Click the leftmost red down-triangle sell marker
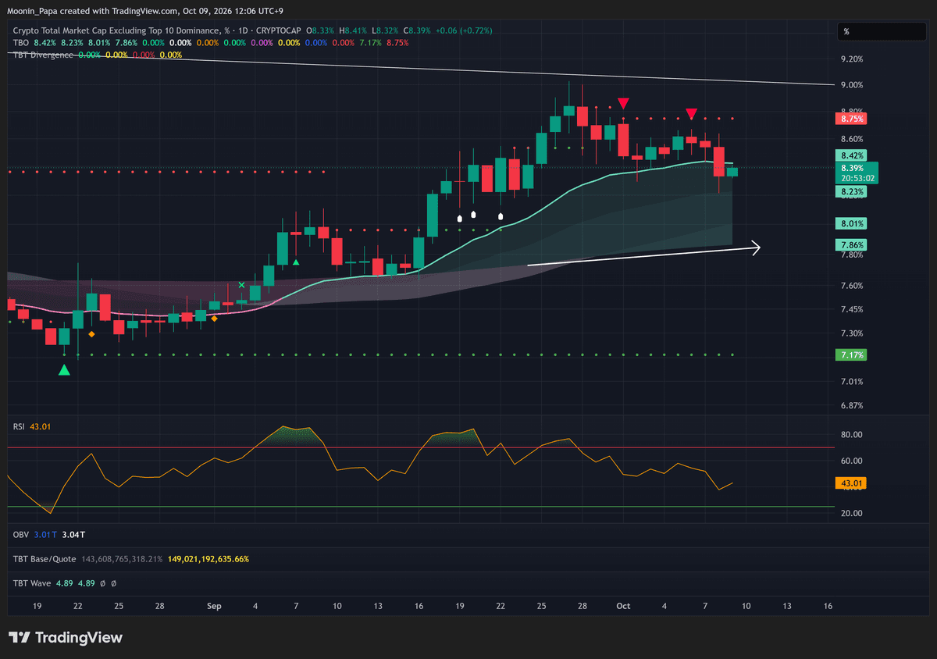The image size is (937, 659). (x=623, y=104)
